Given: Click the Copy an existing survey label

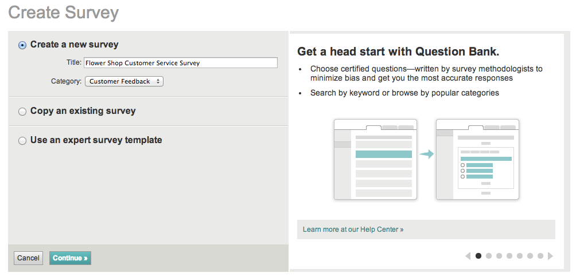Looking at the screenshot, I should pyautogui.click(x=83, y=110).
